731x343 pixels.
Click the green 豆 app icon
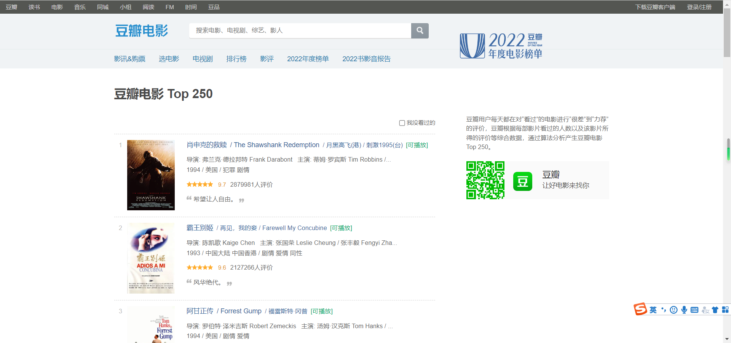pos(522,181)
